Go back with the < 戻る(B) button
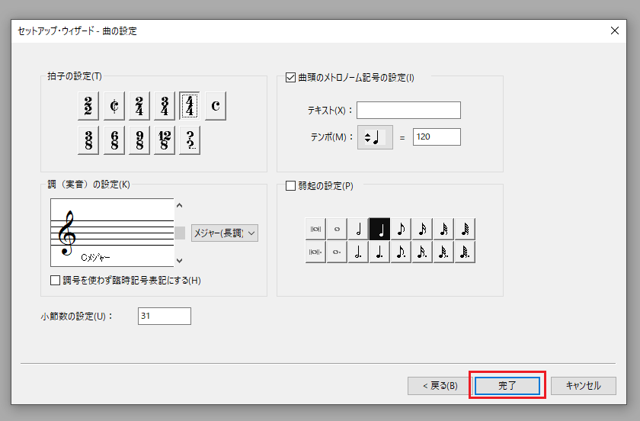The height and width of the screenshot is (421, 640). (439, 386)
